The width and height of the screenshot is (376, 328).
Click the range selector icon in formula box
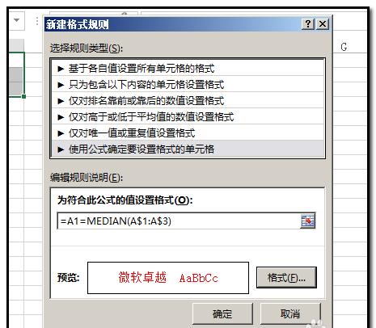[308, 221]
